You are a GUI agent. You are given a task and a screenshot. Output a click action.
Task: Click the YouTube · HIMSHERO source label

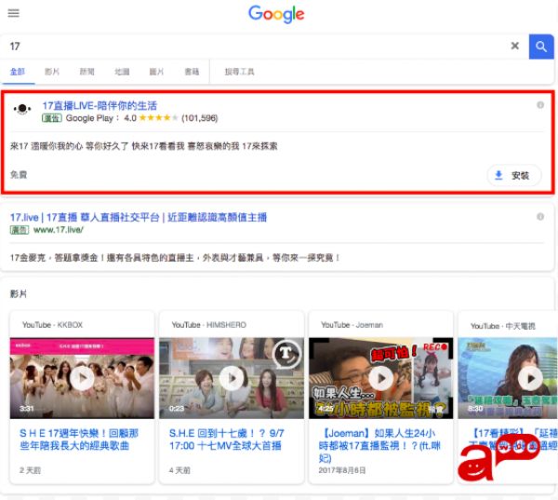209,325
